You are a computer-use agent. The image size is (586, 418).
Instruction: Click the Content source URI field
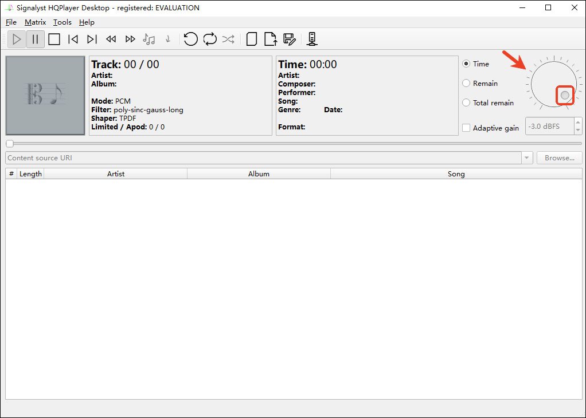point(264,158)
